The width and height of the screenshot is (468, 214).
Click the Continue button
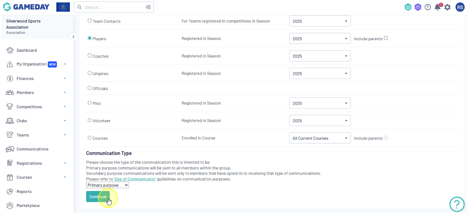[x=98, y=197]
